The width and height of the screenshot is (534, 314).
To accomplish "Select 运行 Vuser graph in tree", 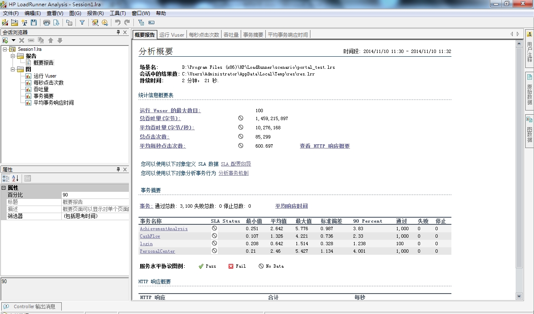I will click(45, 76).
